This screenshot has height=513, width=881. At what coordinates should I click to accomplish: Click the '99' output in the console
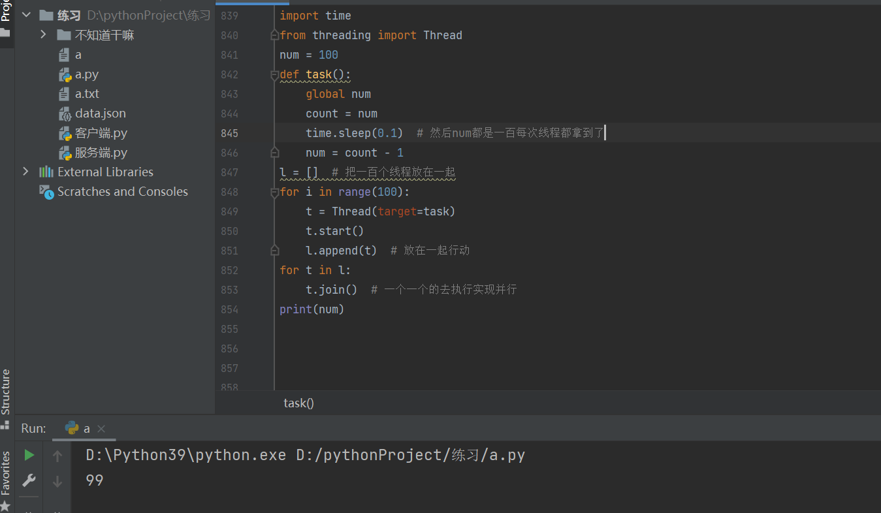pyautogui.click(x=95, y=481)
